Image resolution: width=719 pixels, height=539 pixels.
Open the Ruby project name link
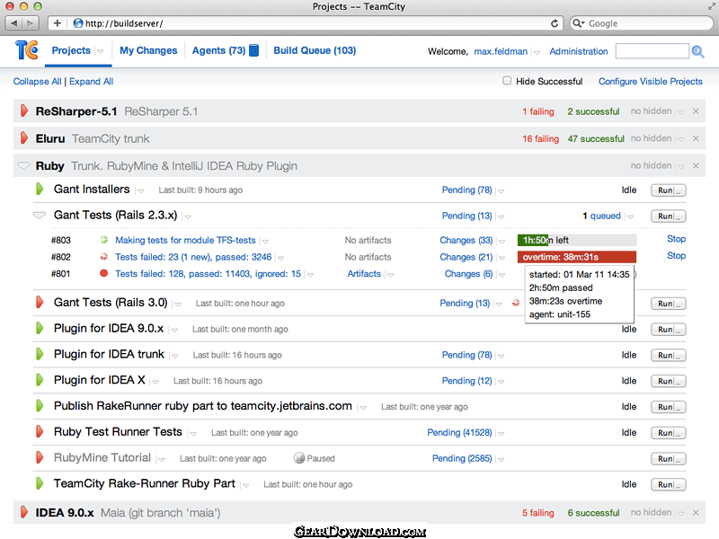50,166
